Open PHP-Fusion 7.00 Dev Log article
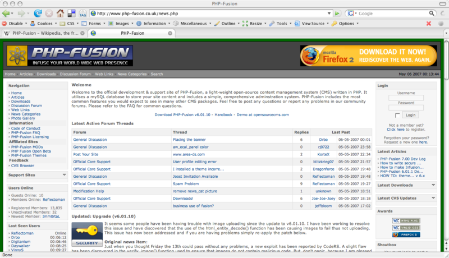Image resolution: width=449 pixels, height=258 pixels. point(403,159)
